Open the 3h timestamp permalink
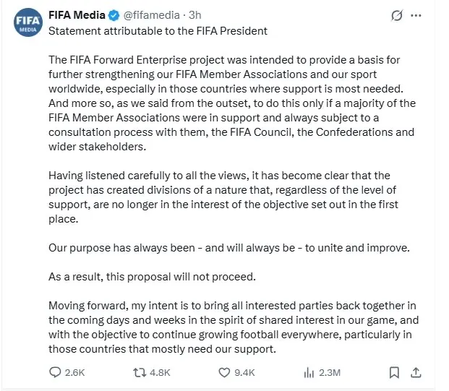This screenshot has width=449, height=391. (x=195, y=15)
